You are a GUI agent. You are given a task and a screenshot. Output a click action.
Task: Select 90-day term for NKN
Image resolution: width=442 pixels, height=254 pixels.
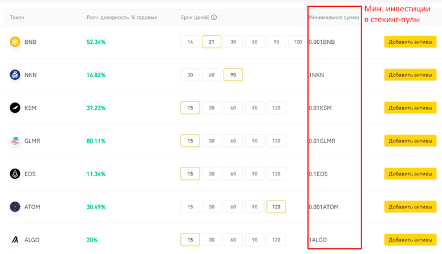pyautogui.click(x=233, y=75)
